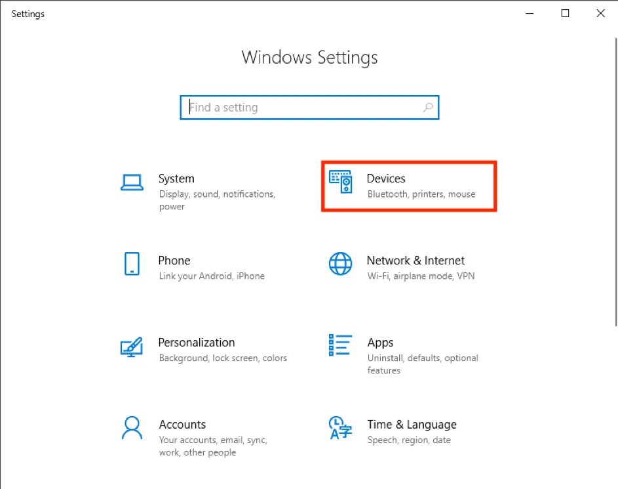618x489 pixels.
Task: Click 'Background, lock screen, colors' description
Action: tap(223, 358)
